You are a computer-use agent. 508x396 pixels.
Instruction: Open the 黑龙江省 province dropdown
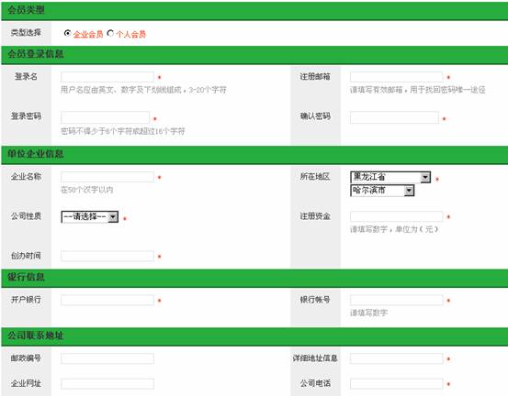(390, 177)
